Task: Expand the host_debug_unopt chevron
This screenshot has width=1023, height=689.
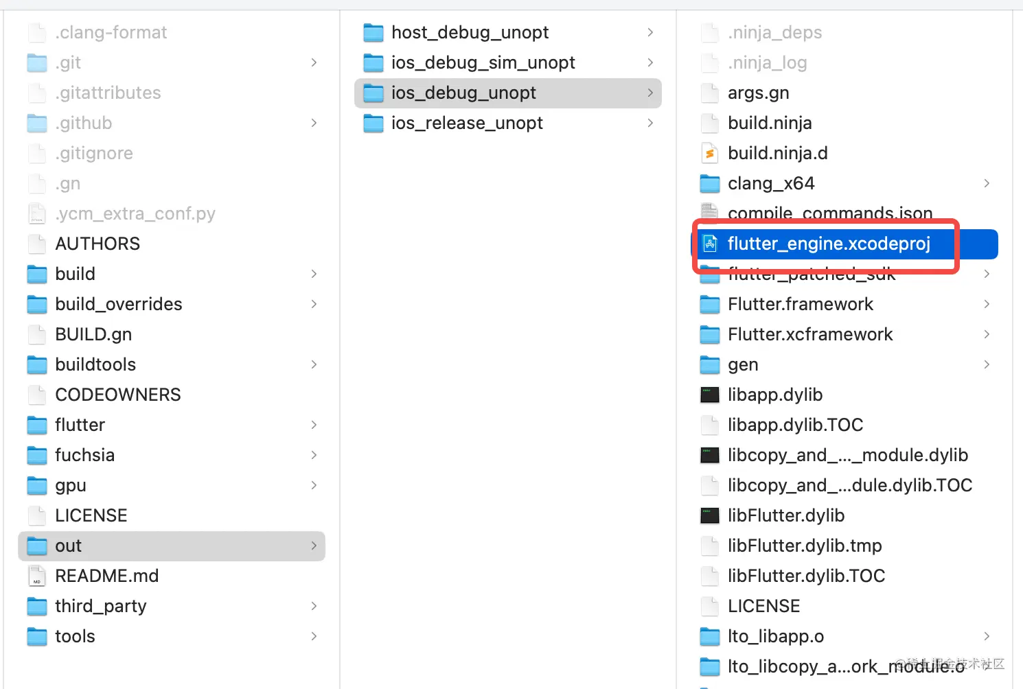Action: (x=650, y=32)
